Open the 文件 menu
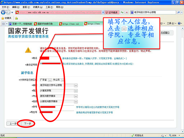Viewport: 184px width, 138px height. click(5, 7)
